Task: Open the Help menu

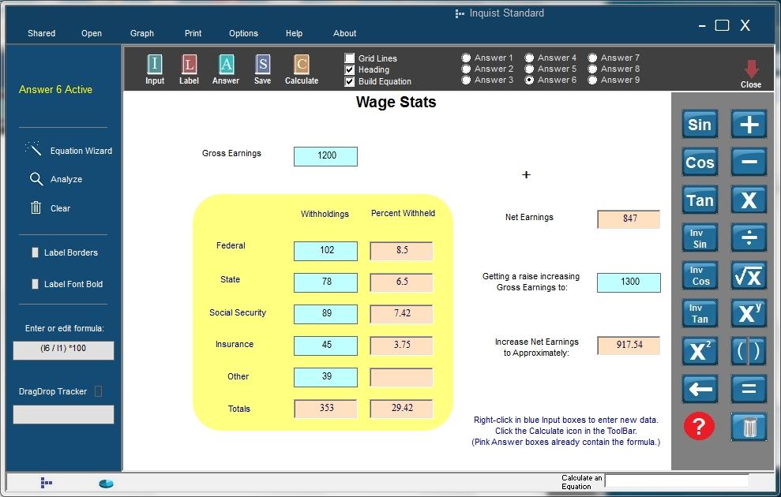Action: tap(294, 33)
